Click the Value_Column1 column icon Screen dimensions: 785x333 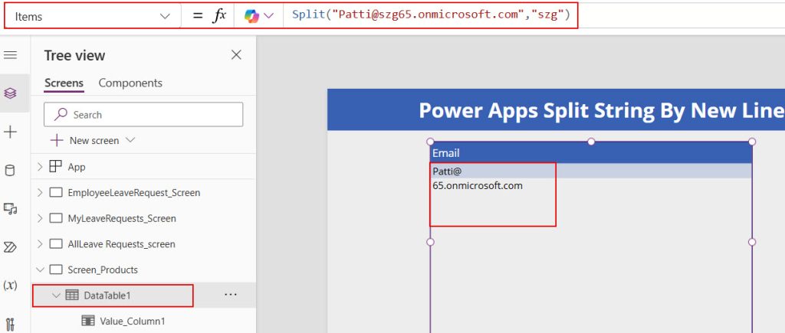[88, 321]
